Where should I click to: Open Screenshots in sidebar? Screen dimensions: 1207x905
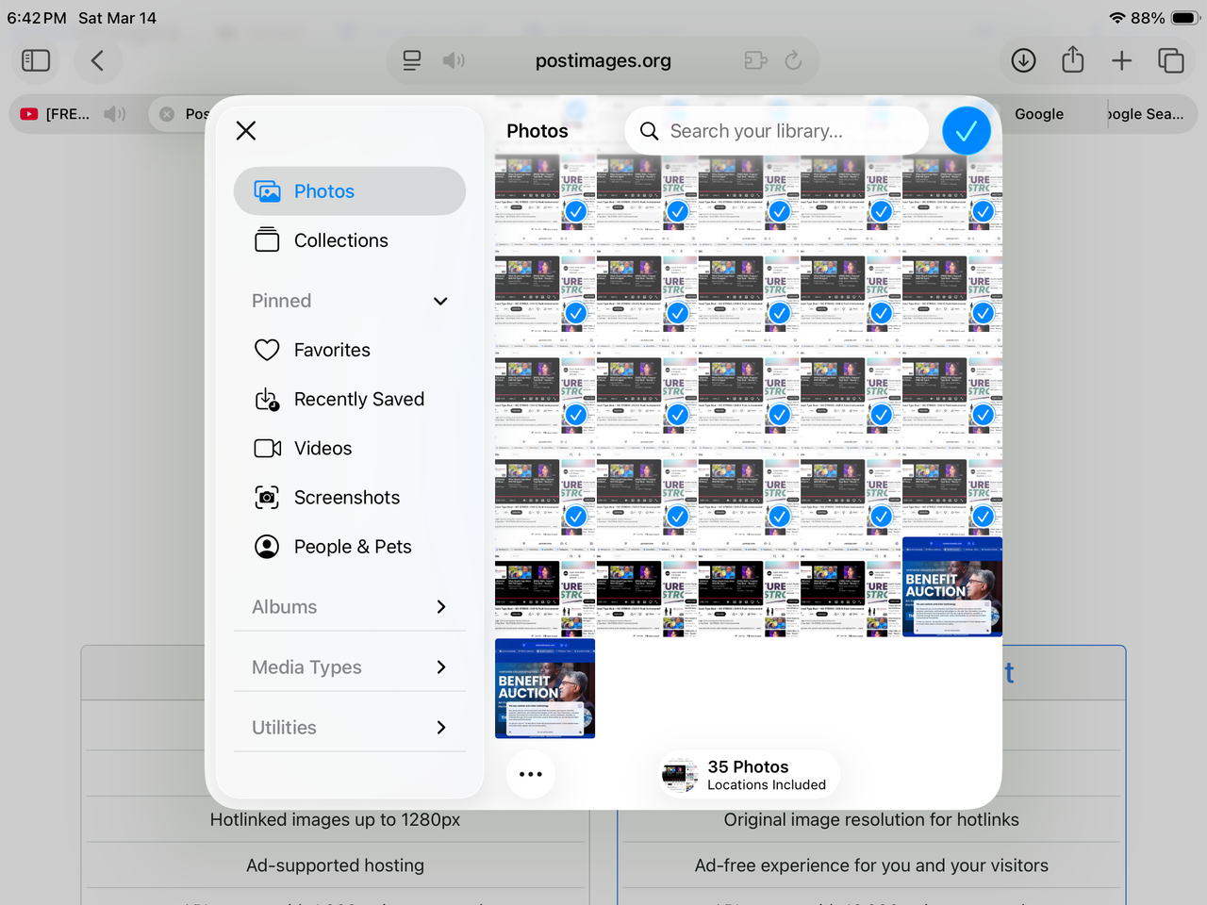350,497
